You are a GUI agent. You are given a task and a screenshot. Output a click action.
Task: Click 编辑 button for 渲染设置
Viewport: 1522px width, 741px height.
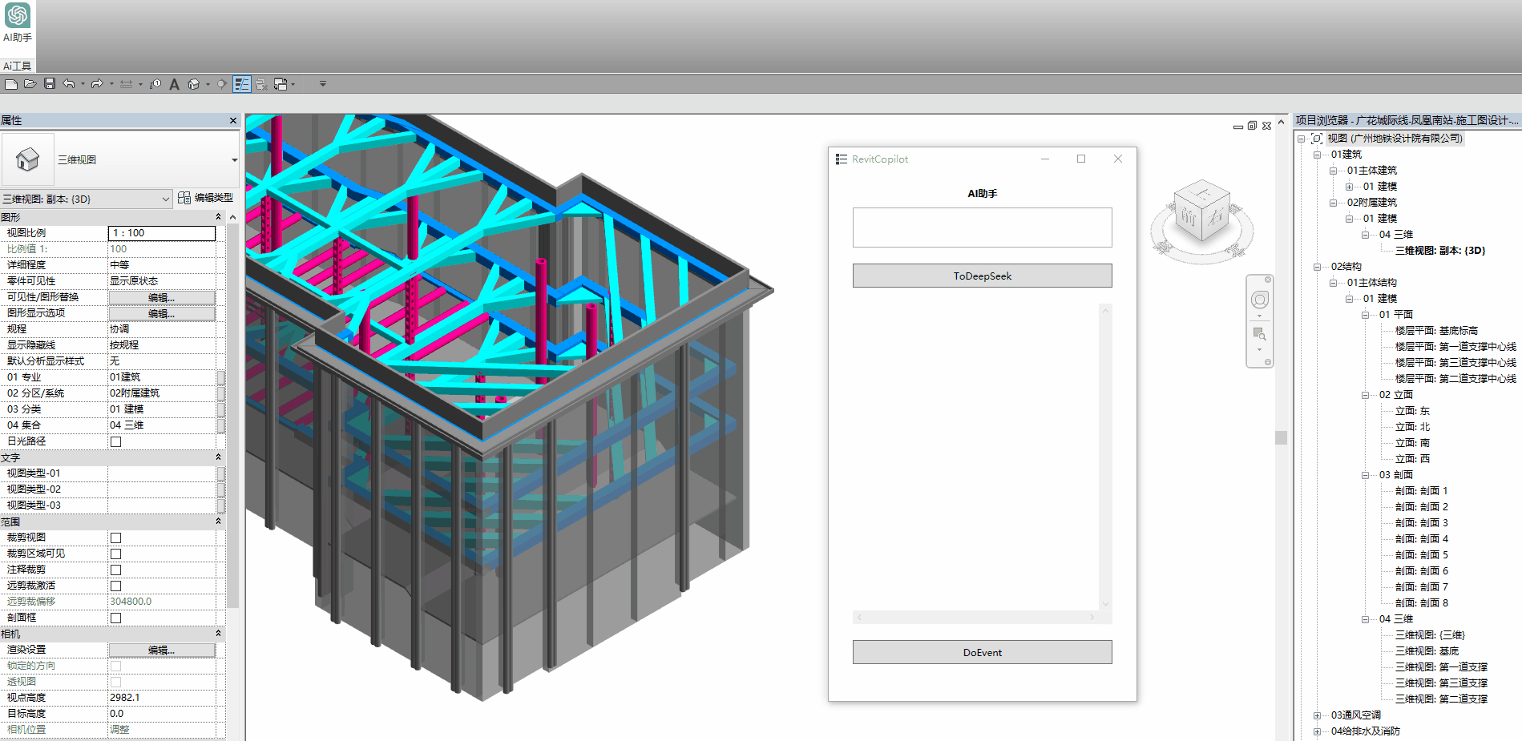[x=161, y=650]
